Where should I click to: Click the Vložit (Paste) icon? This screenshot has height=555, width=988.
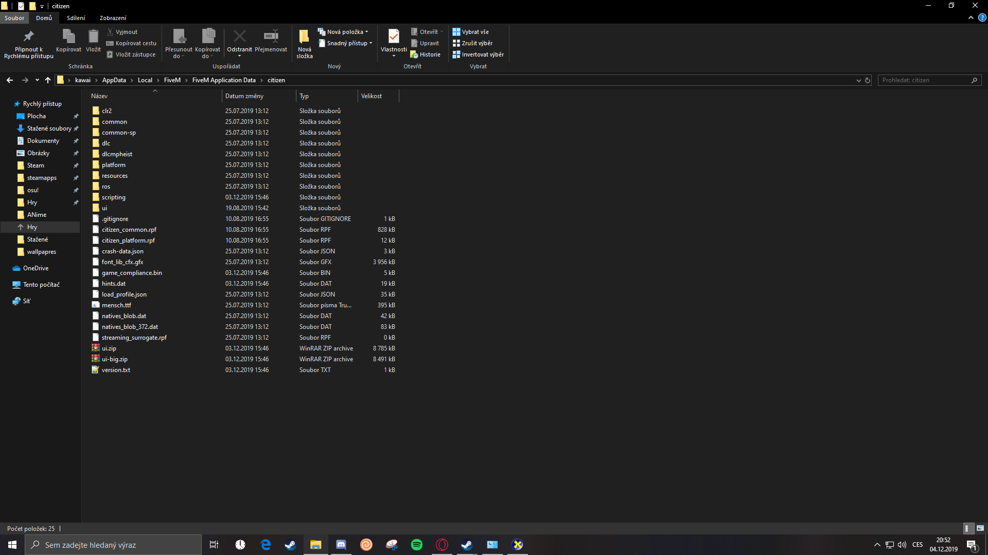point(93,42)
